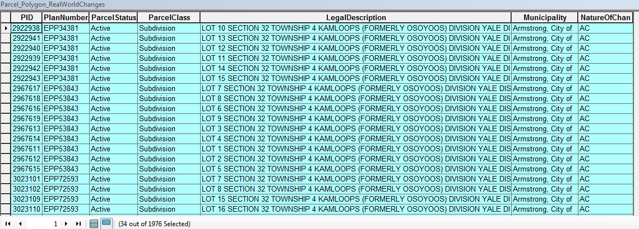Click EPP72593 cell in the last visible row
Screen dimensions: 639x229
[x=66, y=209]
